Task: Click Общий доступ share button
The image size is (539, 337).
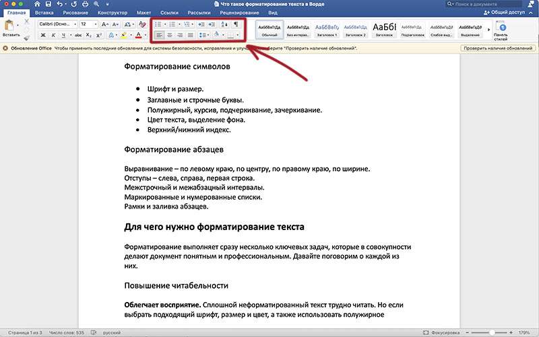Action: [x=504, y=12]
